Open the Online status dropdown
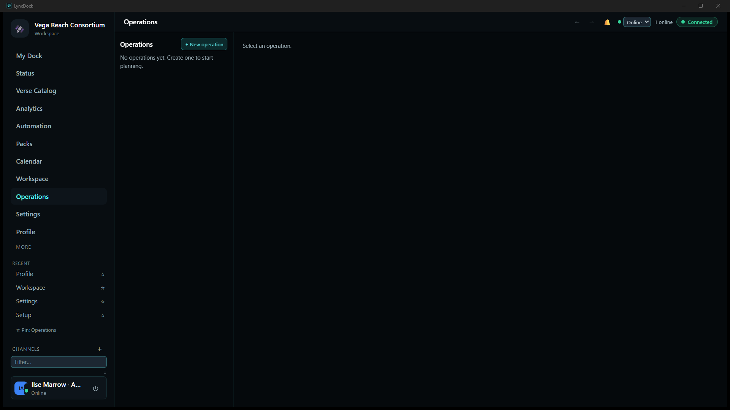730x410 pixels. point(637,22)
